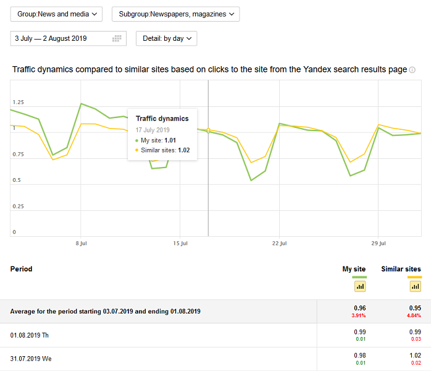
Task: Click the green My site color bar
Action: pos(359,277)
